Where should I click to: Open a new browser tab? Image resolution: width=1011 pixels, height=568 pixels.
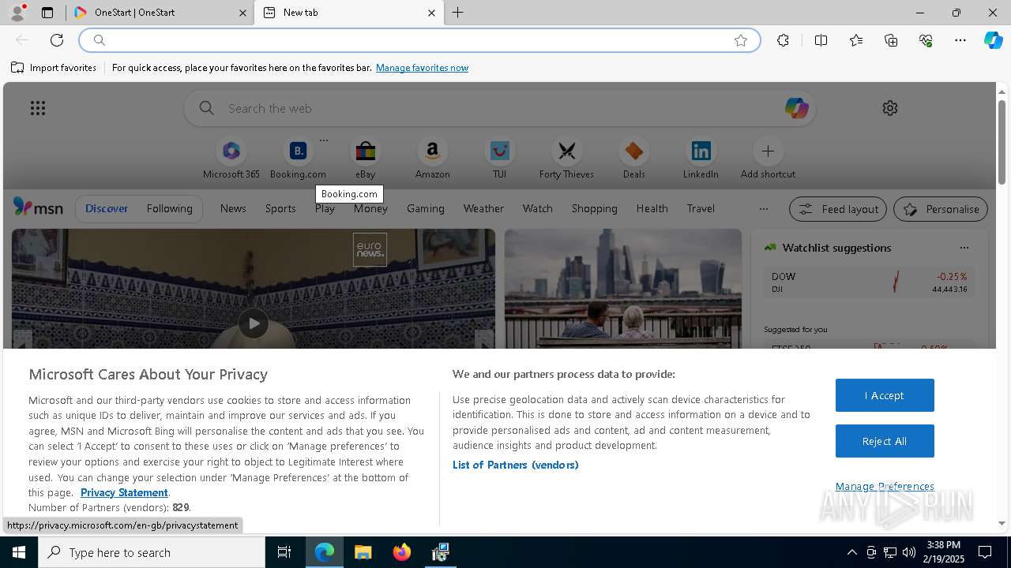tap(458, 13)
